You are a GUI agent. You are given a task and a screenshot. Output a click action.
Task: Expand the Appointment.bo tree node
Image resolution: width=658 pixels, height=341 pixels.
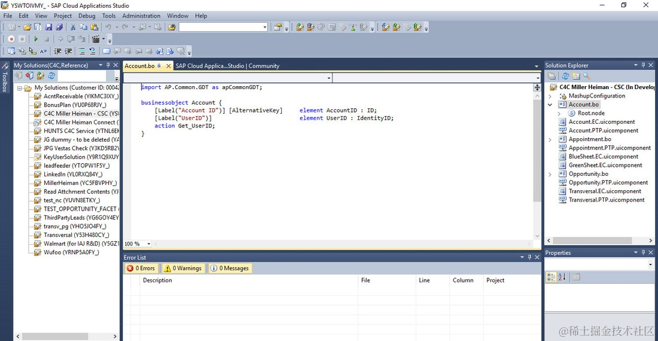pos(550,139)
